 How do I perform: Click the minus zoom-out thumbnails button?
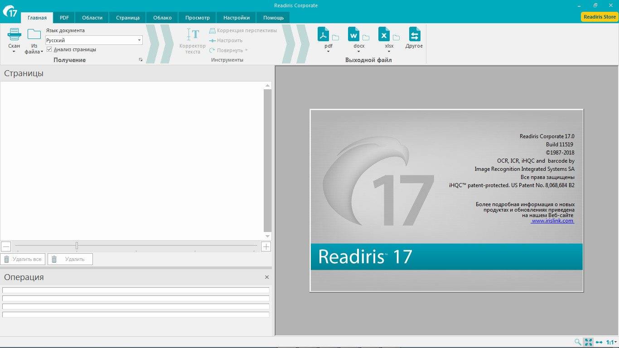(x=6, y=246)
